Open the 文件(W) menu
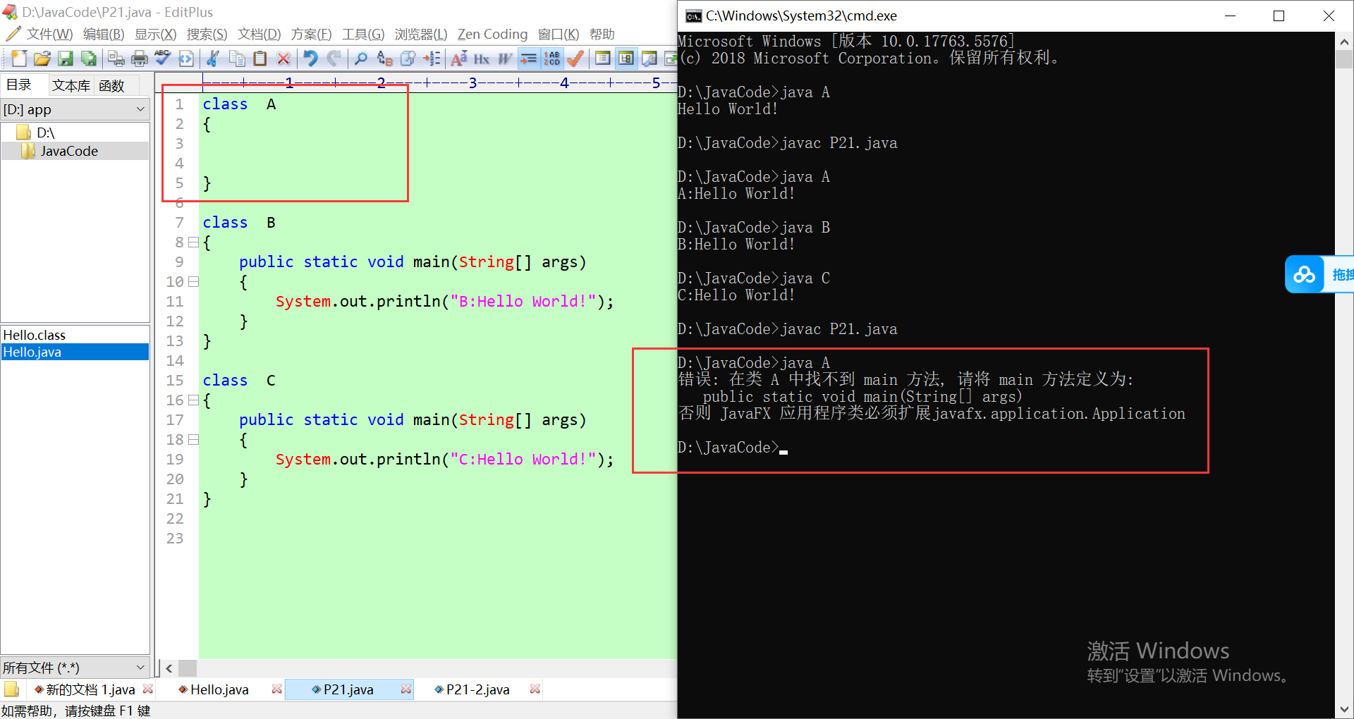The height and width of the screenshot is (719, 1354). [x=49, y=34]
